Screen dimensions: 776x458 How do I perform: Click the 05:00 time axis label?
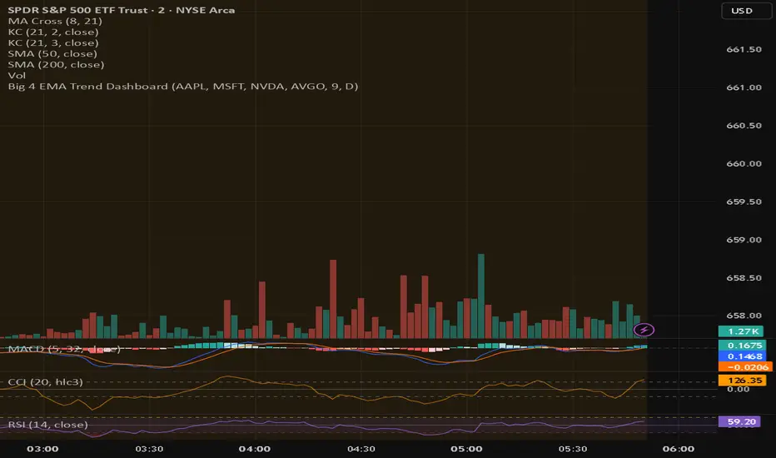[x=466, y=449]
